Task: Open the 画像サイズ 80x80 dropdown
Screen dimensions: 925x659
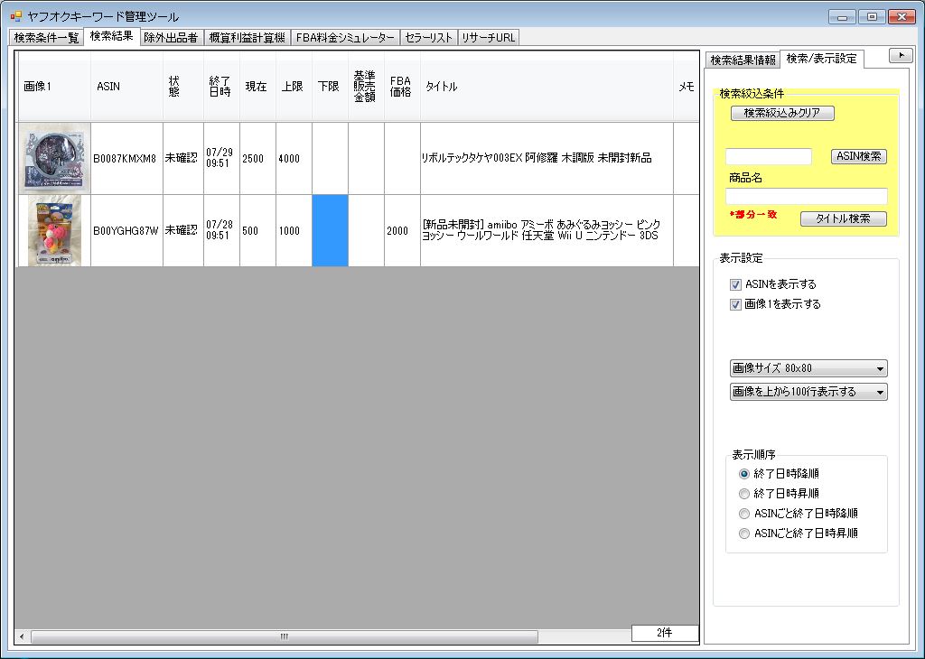Action: point(808,368)
